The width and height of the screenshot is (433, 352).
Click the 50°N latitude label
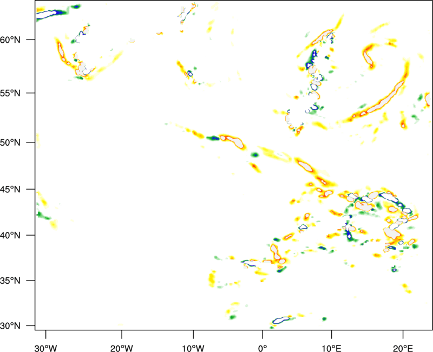click(x=10, y=142)
